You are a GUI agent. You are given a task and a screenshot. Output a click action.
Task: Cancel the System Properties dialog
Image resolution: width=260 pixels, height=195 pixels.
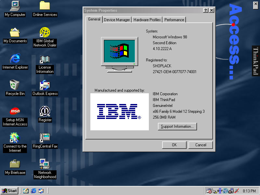(201, 145)
